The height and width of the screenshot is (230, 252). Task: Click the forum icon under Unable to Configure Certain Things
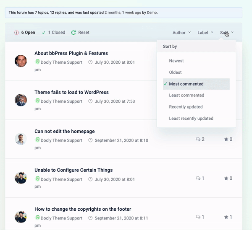pos(37,178)
